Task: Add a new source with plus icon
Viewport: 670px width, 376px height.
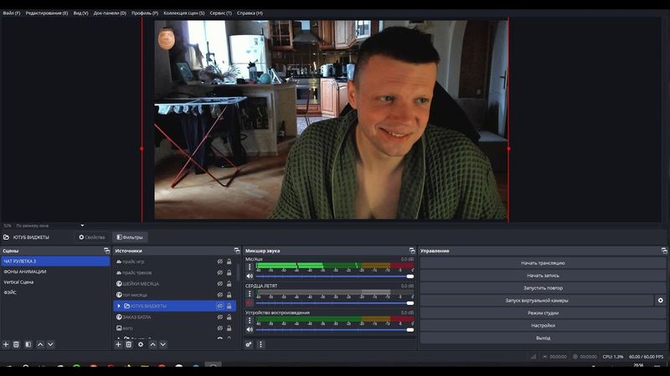Action: point(118,344)
